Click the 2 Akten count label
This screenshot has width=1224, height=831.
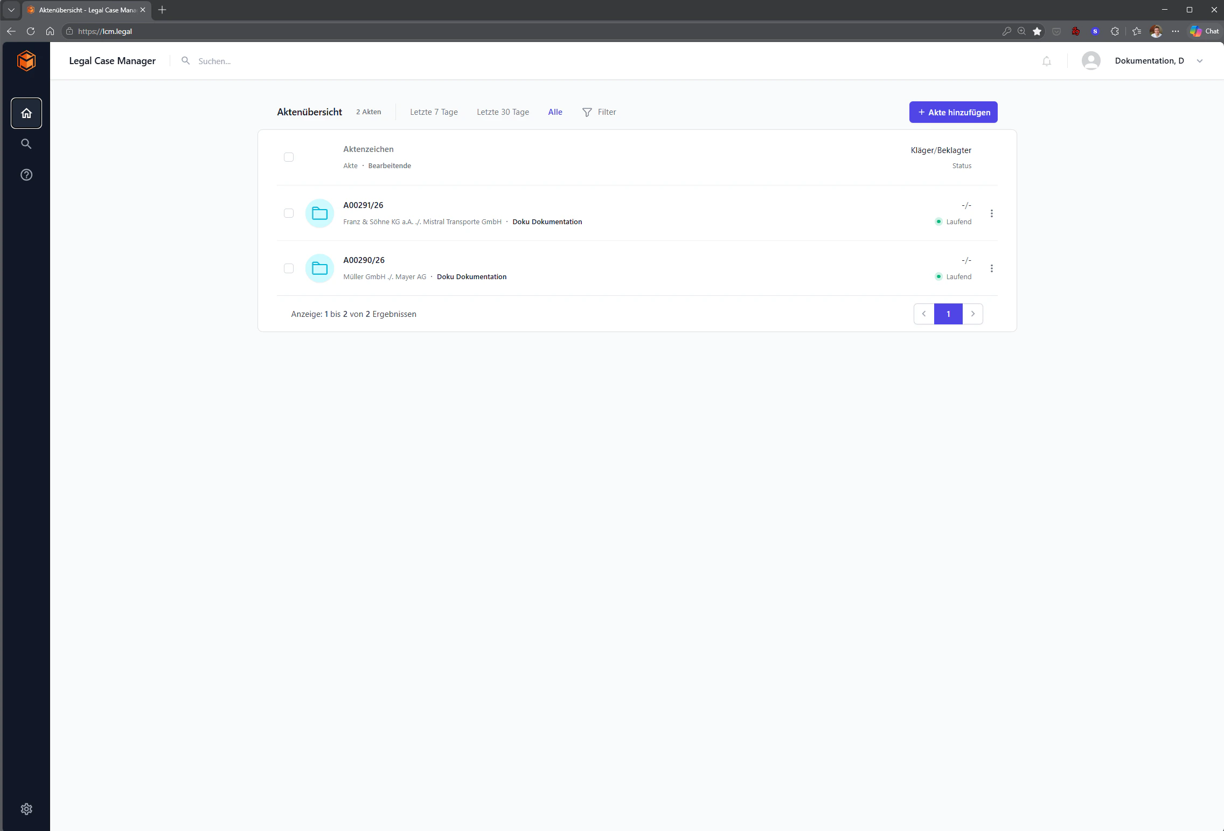[x=368, y=112]
